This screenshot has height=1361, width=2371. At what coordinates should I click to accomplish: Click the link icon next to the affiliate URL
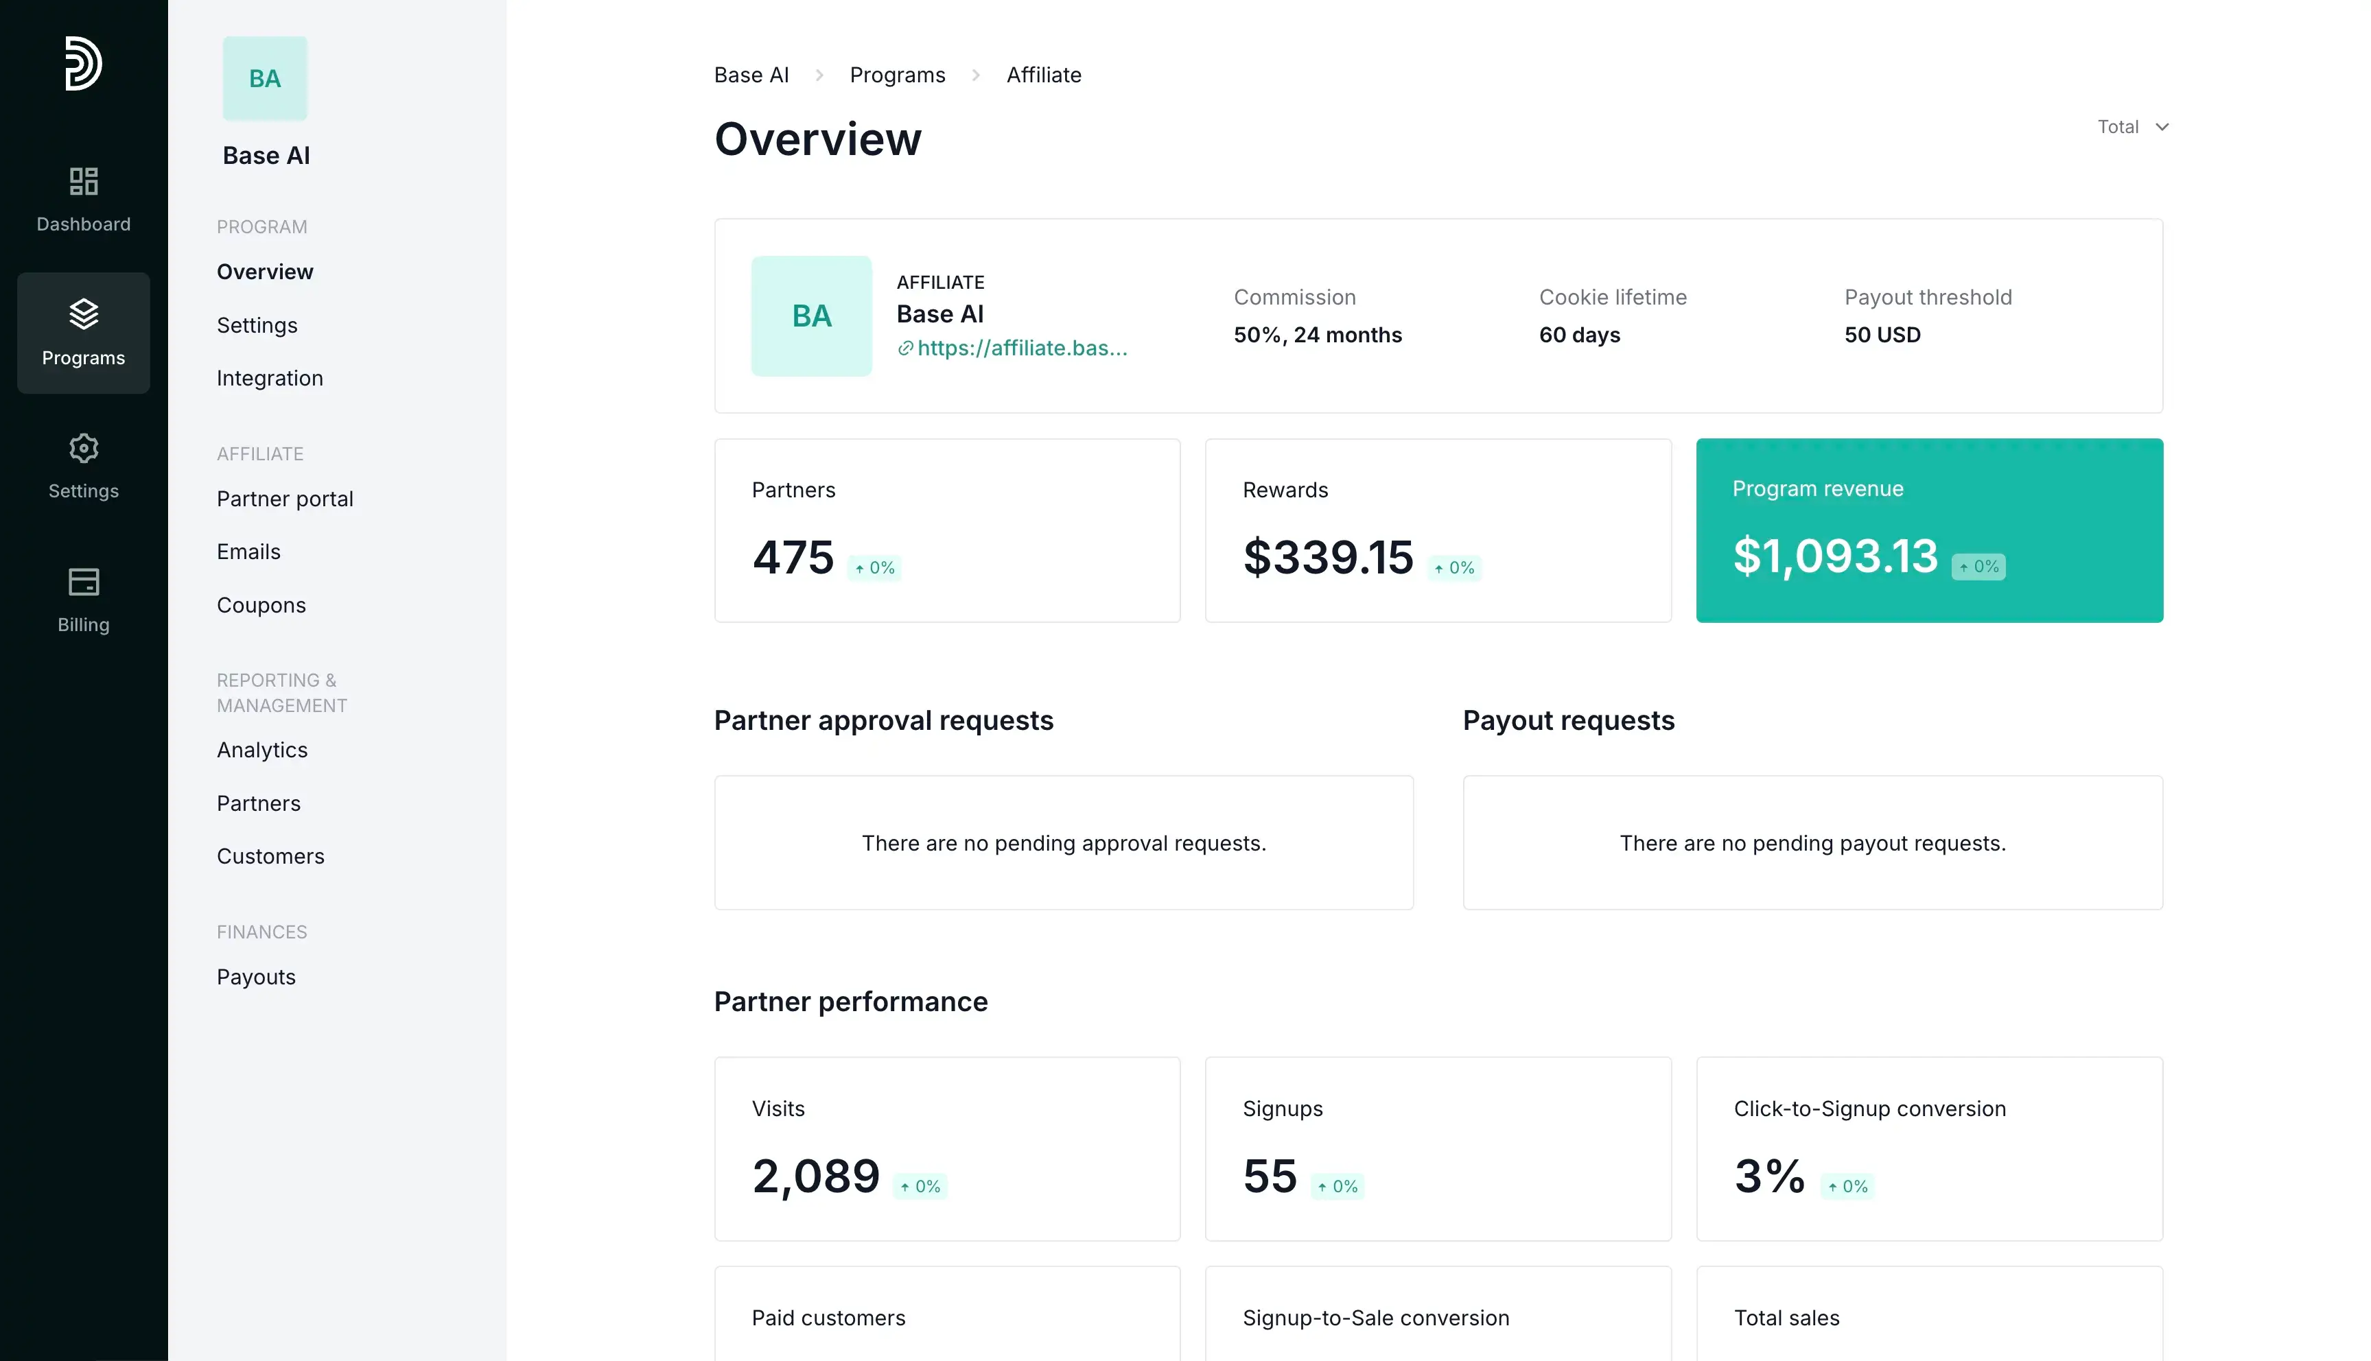click(x=904, y=348)
